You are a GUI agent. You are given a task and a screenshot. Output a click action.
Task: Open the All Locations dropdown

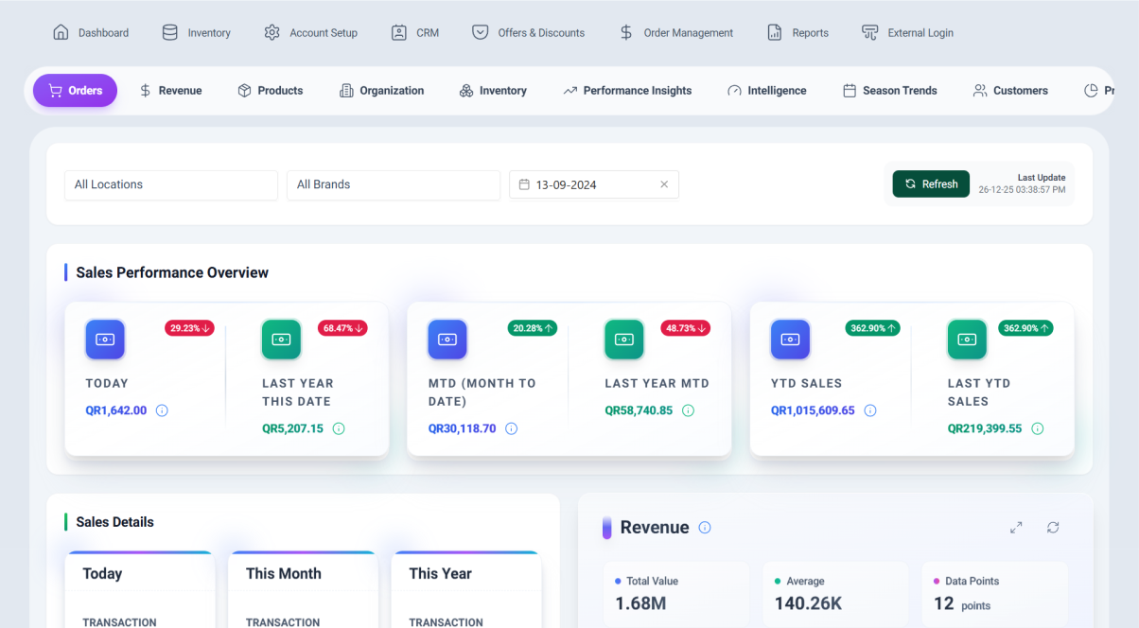pyautogui.click(x=170, y=184)
